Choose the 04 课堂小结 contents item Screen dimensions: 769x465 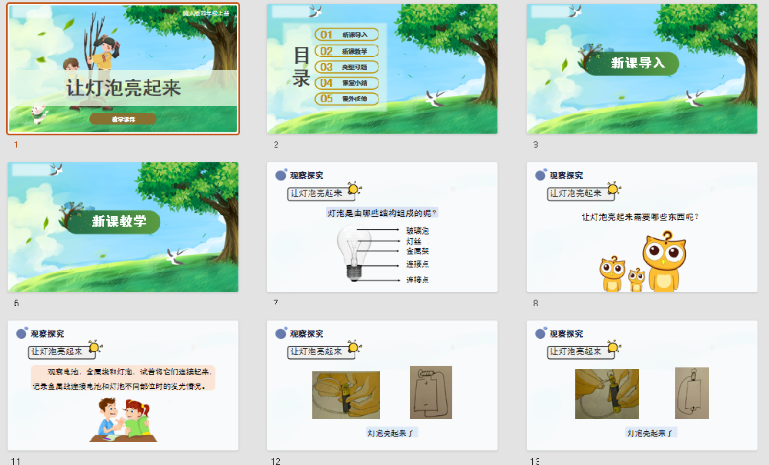click(x=345, y=83)
